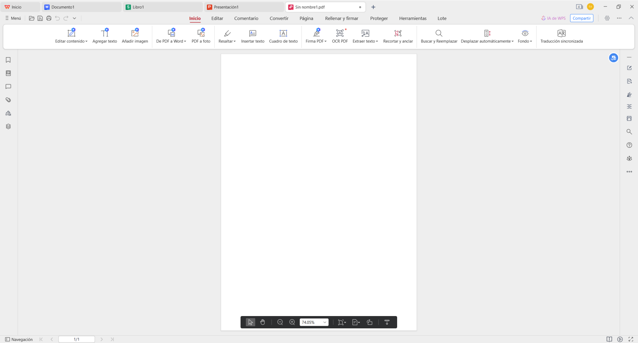Open the zoom percentage dropdown
Viewport: 638px width, 343px height.
point(324,322)
